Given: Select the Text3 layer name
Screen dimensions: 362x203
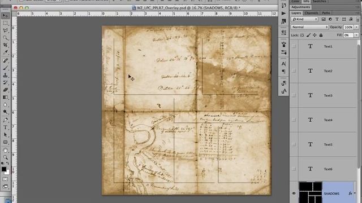Looking at the screenshot, I should [x=328, y=95].
